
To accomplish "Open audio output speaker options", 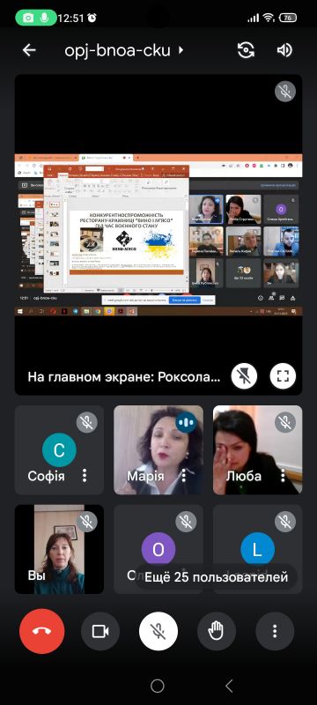I will (284, 50).
